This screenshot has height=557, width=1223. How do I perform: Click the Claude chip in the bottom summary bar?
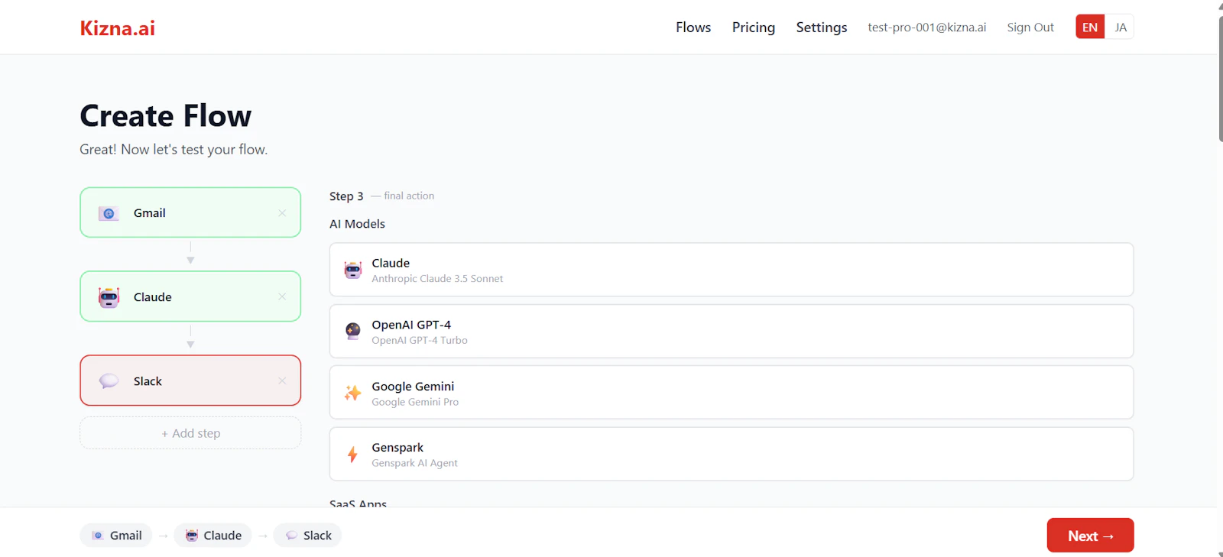[x=213, y=536]
